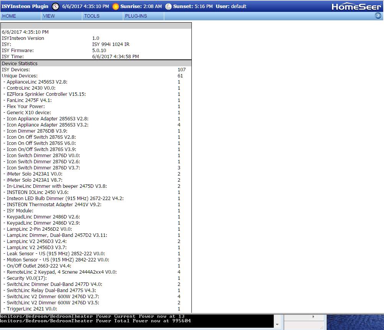Click Icon Appliance Adapter 2856S3 V2.8 row
Image resolution: width=384 pixels, height=330 pixels.
click(x=96, y=119)
